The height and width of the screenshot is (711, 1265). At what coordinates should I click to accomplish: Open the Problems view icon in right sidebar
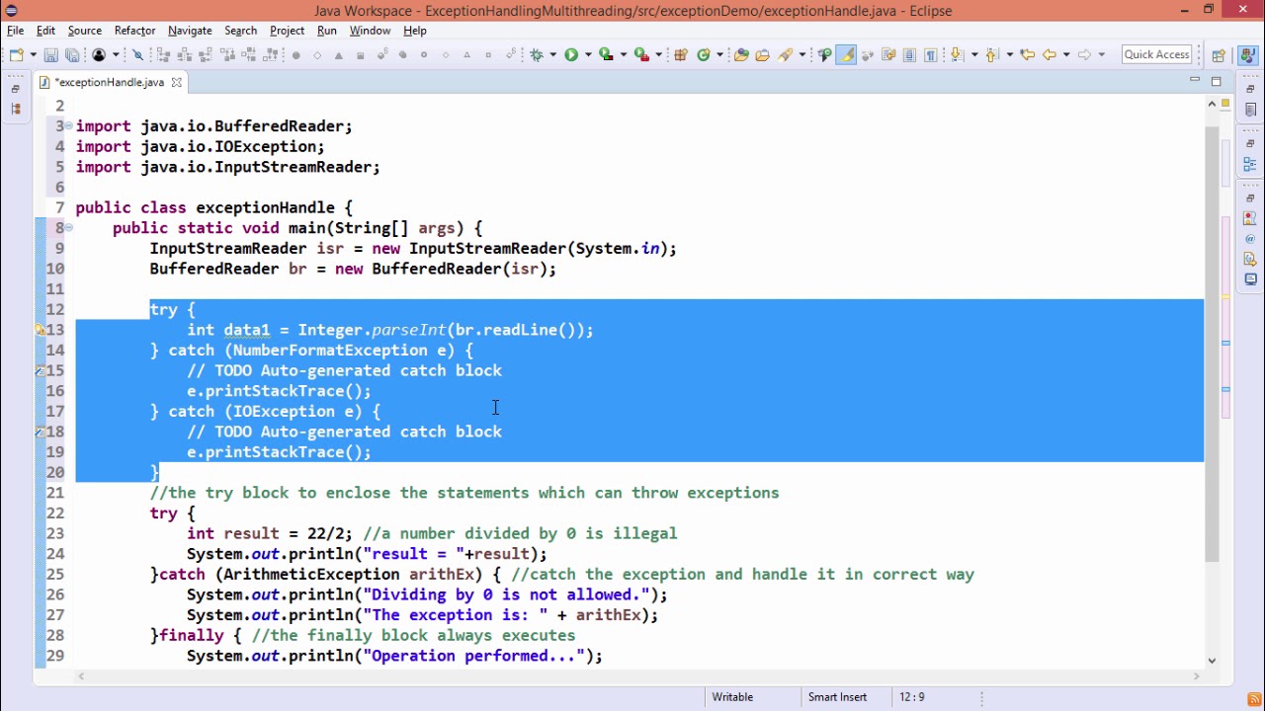click(x=1250, y=218)
